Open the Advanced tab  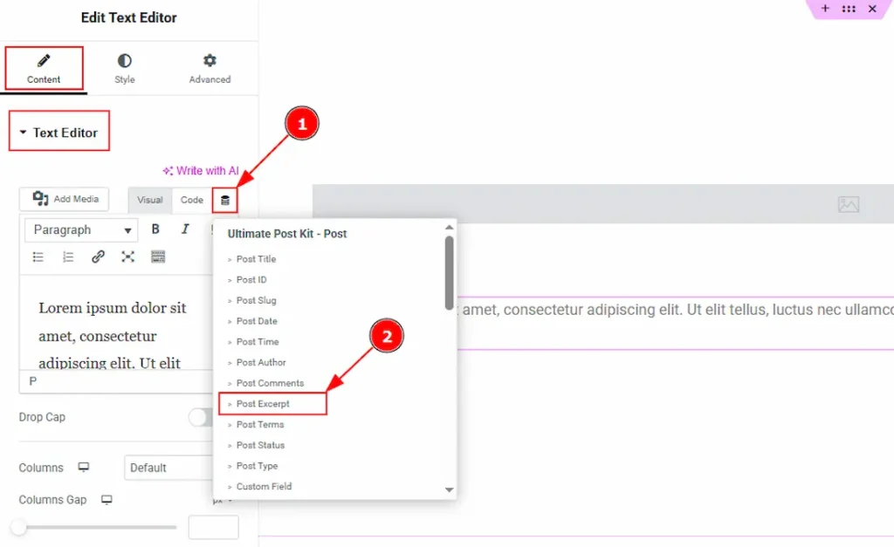tap(210, 69)
